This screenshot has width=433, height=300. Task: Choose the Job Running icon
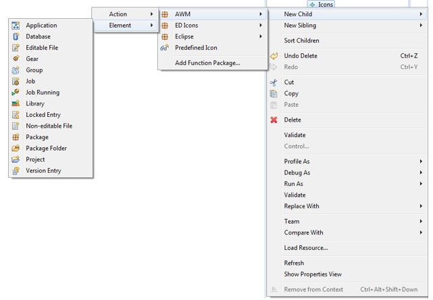coord(16,93)
